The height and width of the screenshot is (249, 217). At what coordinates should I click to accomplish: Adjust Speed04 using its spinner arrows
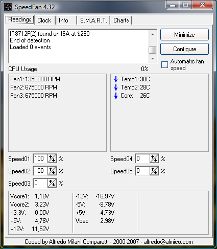click(x=154, y=159)
